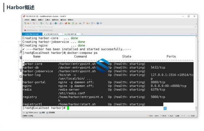Click the terminal vertical scrollbar
This screenshot has height=131, width=204.
tap(196, 73)
